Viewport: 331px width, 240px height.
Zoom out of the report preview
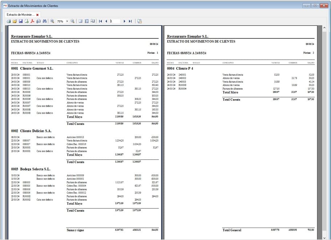pos(72,21)
